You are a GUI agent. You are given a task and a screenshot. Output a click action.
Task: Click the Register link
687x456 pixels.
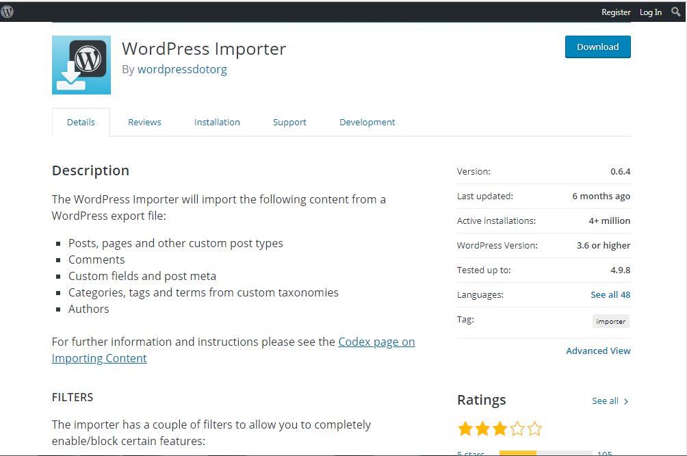[616, 12]
